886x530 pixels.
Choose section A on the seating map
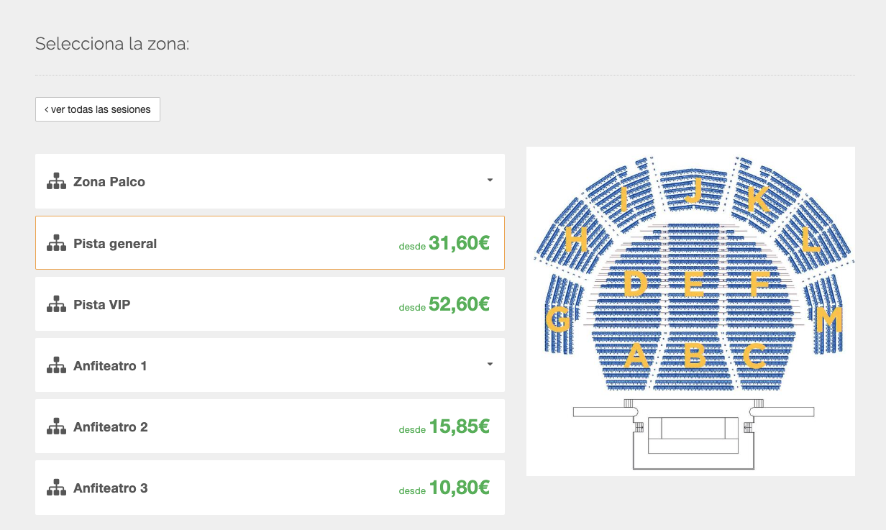pyautogui.click(x=635, y=357)
